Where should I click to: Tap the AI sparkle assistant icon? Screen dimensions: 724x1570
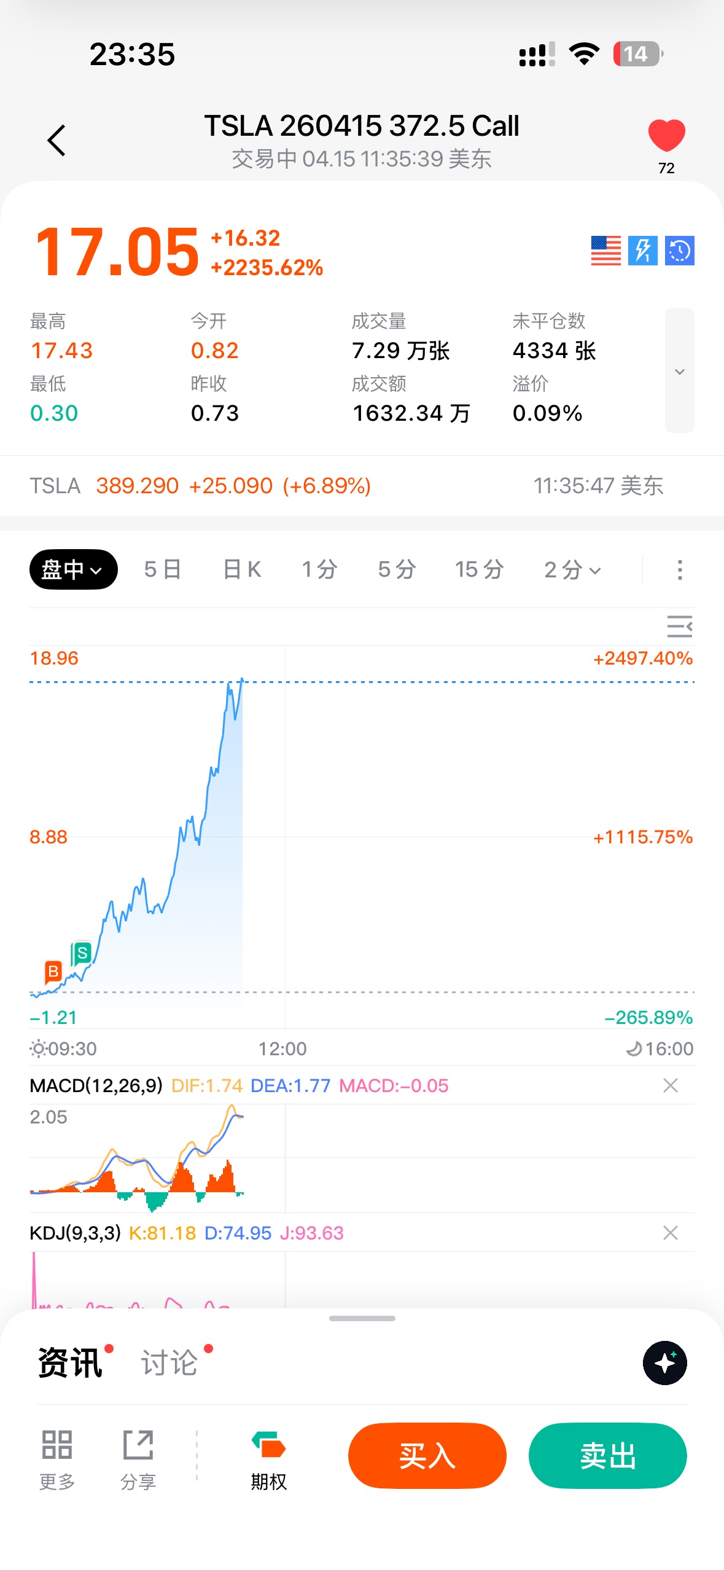point(664,1363)
